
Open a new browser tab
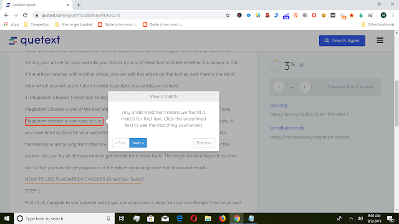[79, 5]
